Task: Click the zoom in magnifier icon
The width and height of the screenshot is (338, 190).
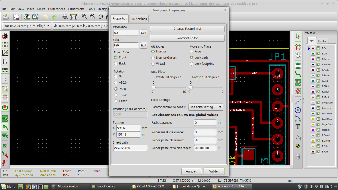Action: 84,17
